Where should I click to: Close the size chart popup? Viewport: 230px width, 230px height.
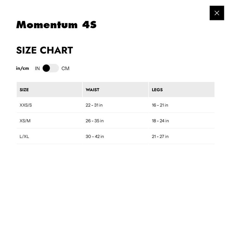point(217,13)
